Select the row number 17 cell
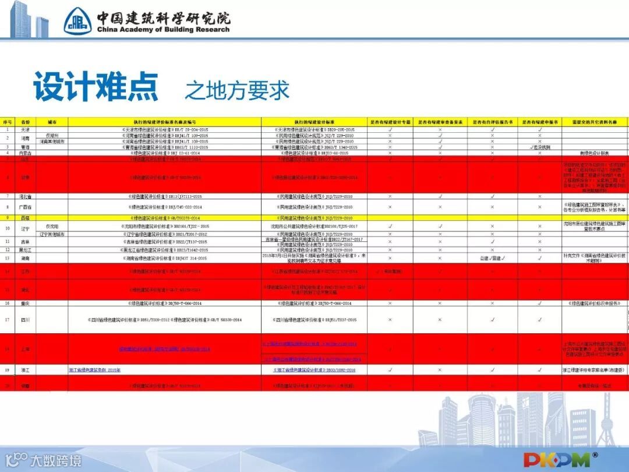 pos(7,320)
